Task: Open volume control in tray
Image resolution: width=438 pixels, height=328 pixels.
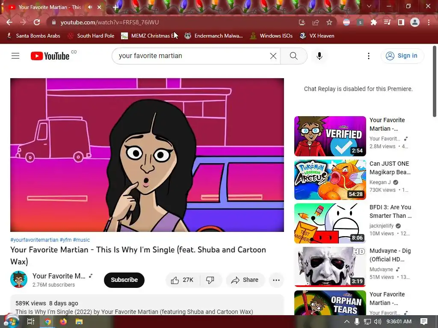Action: tap(377, 322)
